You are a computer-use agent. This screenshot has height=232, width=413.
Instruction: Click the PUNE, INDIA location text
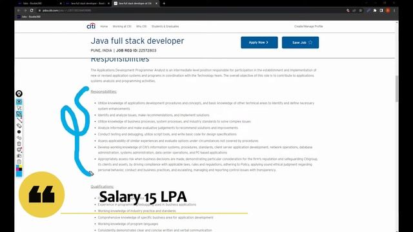(101, 50)
